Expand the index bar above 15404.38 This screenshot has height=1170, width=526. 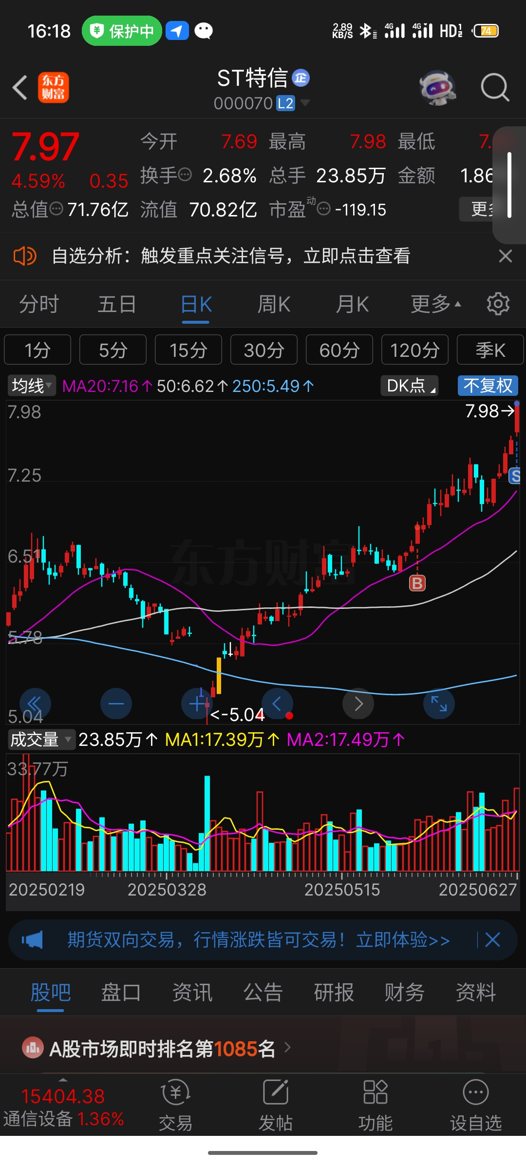click(63, 1080)
